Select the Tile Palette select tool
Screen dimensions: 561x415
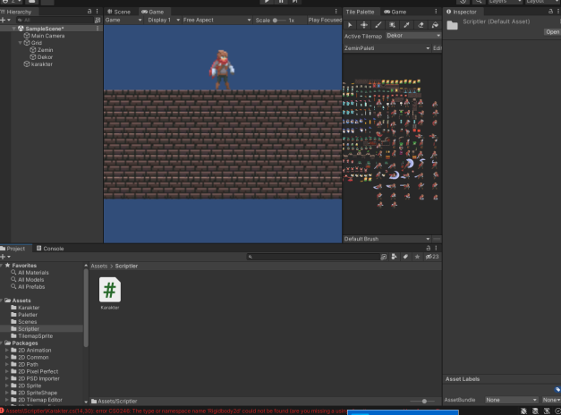click(x=350, y=25)
